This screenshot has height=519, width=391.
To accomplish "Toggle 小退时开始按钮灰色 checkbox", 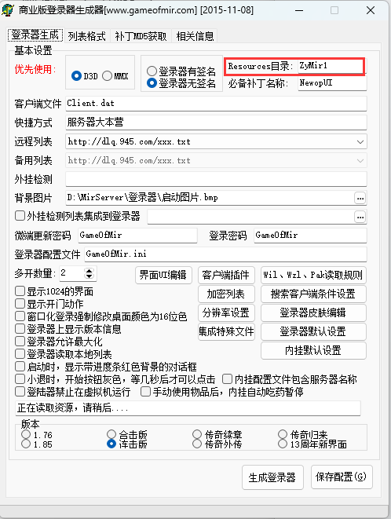I will click(x=20, y=379).
